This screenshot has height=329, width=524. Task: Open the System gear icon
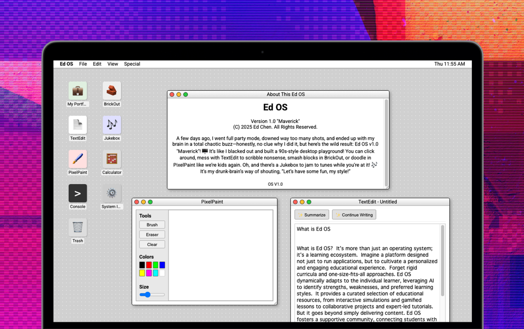112,193
